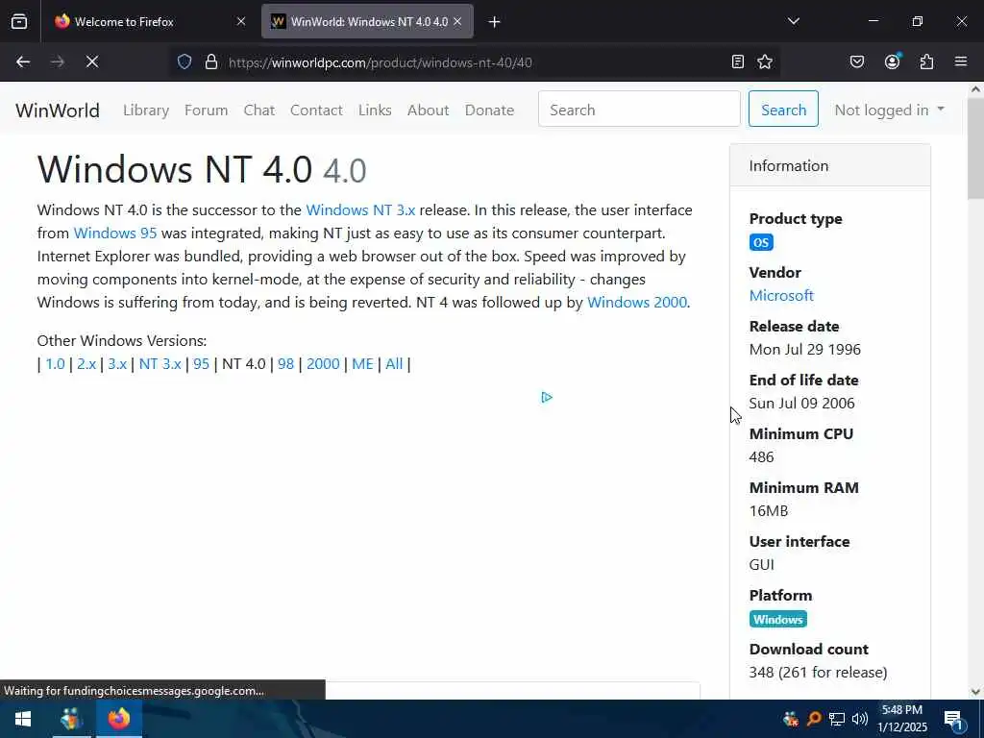Open the Firefox application menu
Image resolution: width=984 pixels, height=738 pixels.
961,62
